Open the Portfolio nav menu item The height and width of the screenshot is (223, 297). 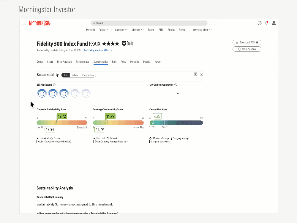91,30
